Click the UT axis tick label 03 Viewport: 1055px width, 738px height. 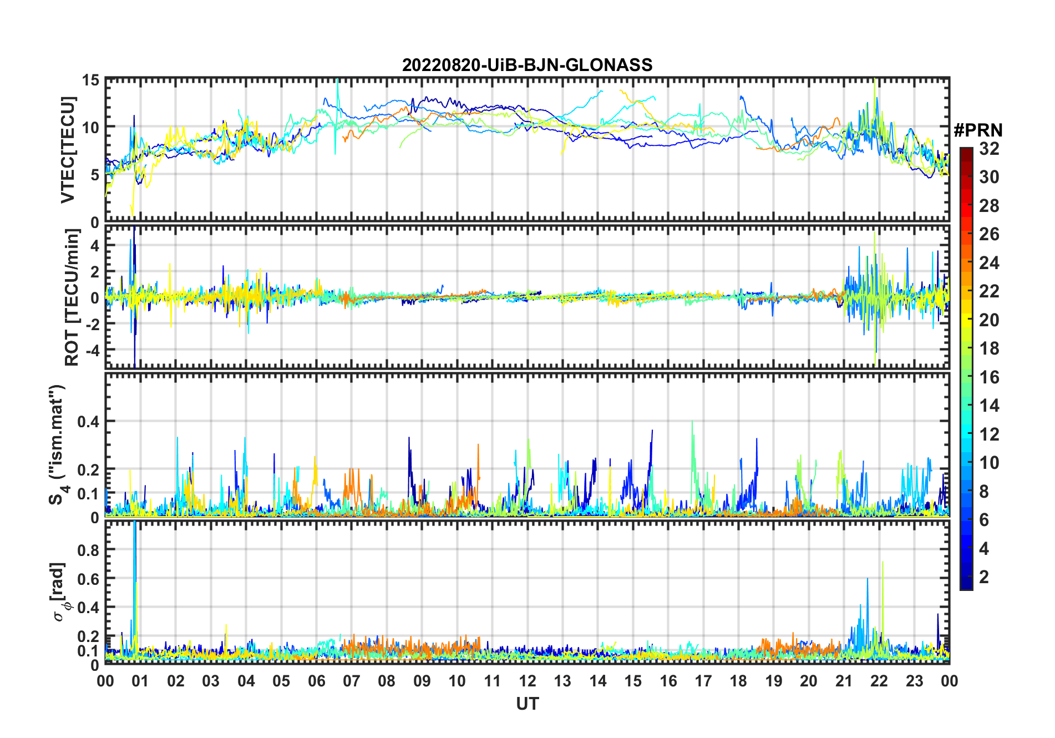[x=211, y=681]
